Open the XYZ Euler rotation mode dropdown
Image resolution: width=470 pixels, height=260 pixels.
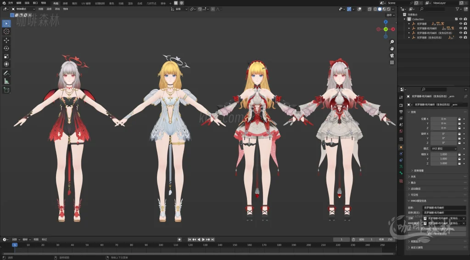coord(444,149)
